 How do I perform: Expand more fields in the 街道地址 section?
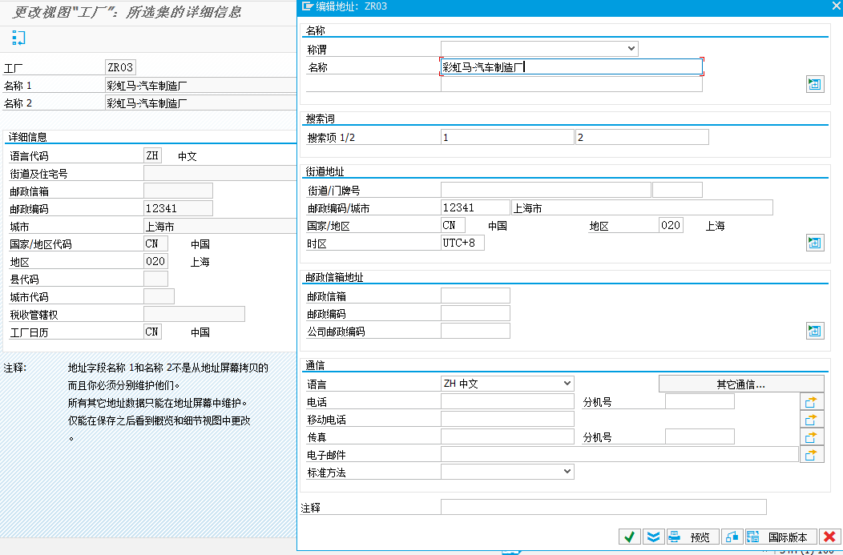(x=814, y=243)
